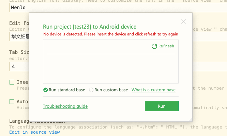Click the Refresh text label
Viewport: 227px width, 136px height.
(166, 46)
